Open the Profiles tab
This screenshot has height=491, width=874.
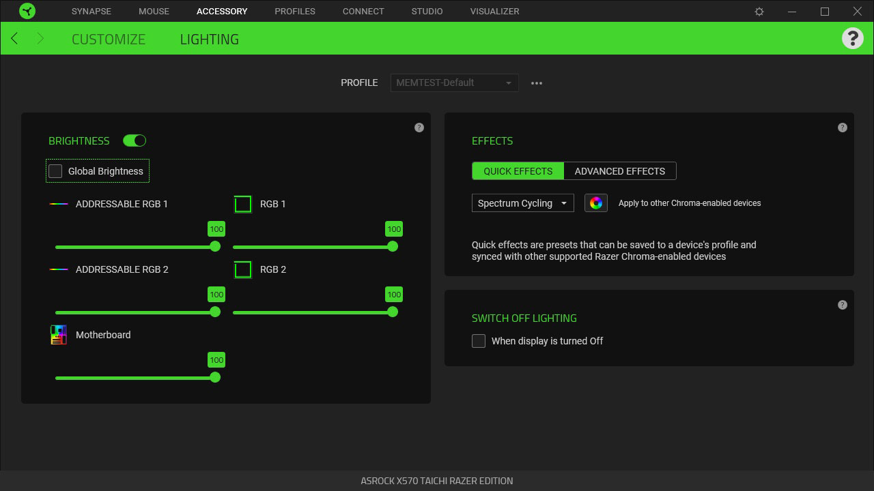pos(295,12)
